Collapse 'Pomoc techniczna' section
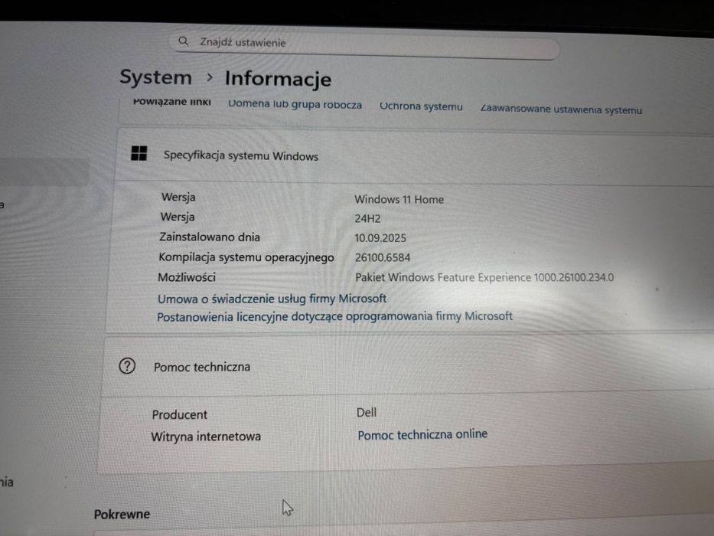 coord(408,367)
